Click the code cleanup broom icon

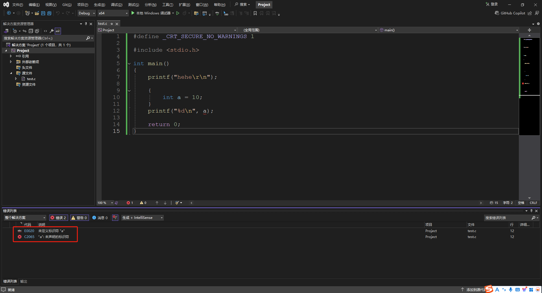[177, 203]
